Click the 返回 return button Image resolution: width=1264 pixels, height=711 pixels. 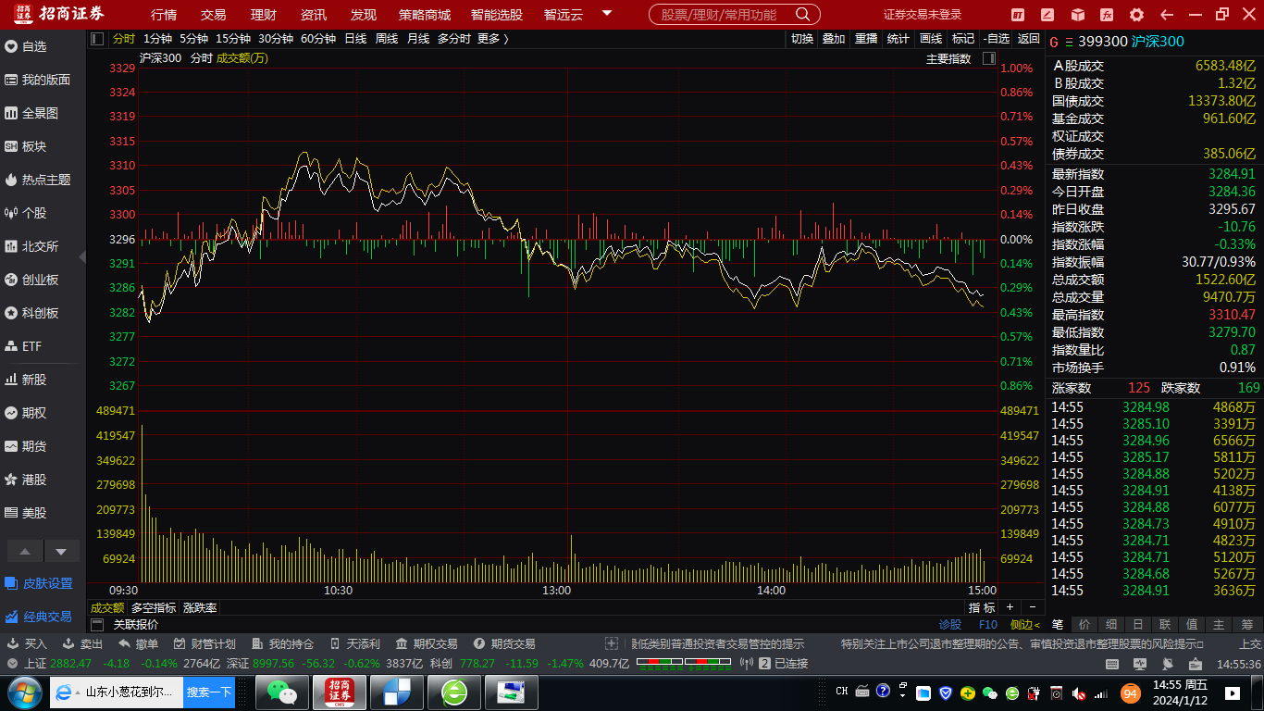1029,39
